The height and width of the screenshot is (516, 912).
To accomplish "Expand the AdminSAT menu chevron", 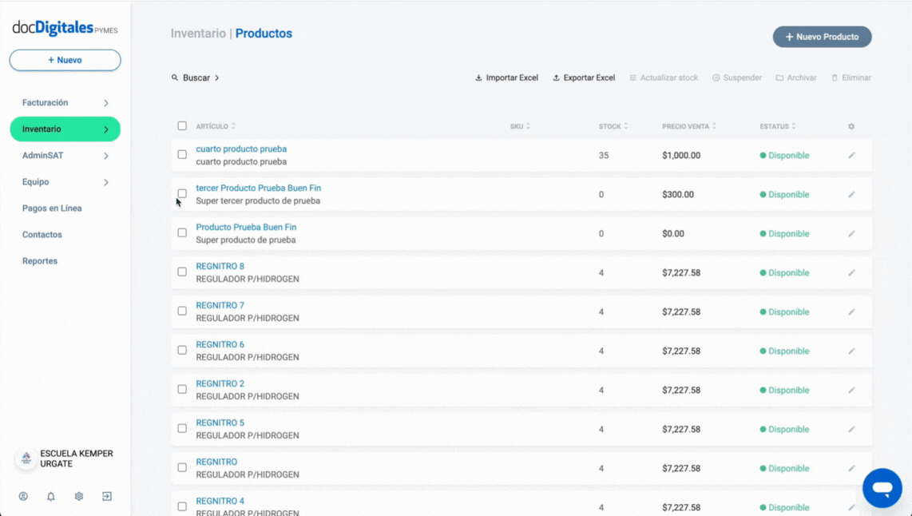I will 105,156.
